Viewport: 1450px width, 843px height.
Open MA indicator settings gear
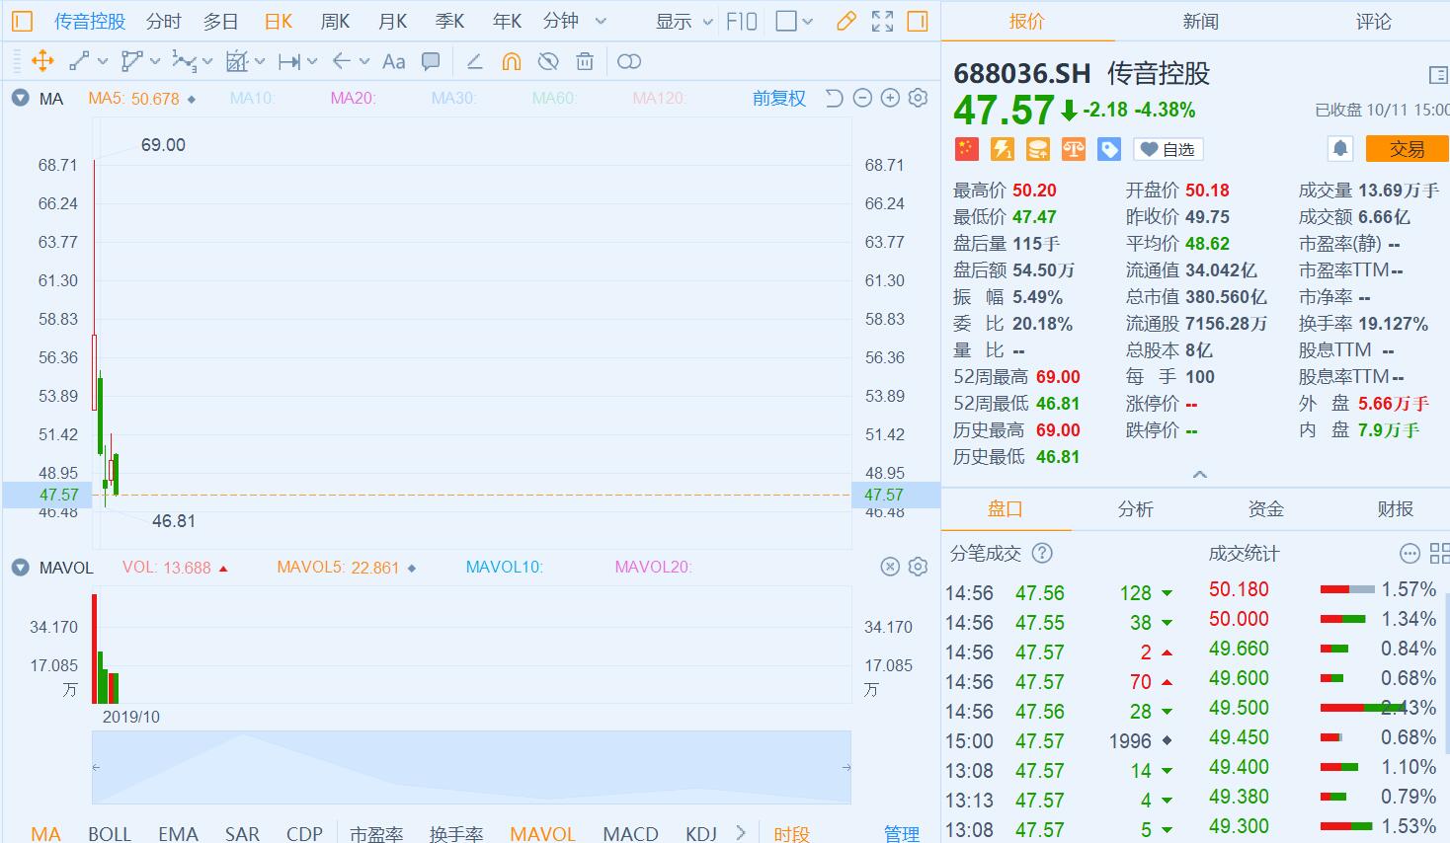(x=918, y=98)
